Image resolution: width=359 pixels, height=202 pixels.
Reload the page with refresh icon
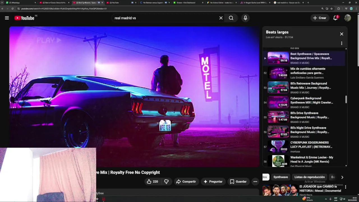click(x=12, y=9)
